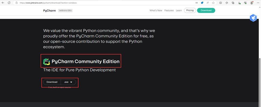Click the blue bird floating icon
261x107 pixels.
tap(253, 18)
